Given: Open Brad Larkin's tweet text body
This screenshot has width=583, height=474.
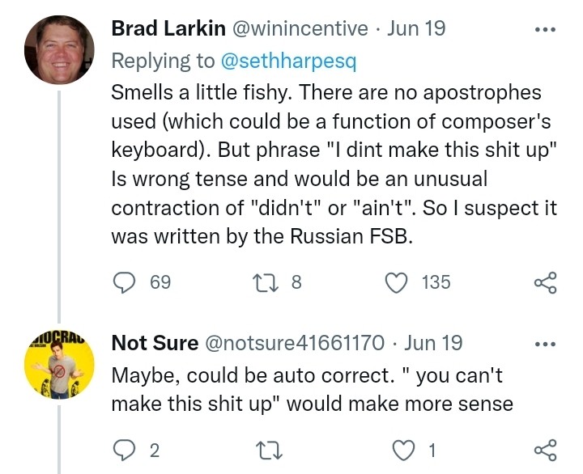Looking at the screenshot, I should pos(332,162).
